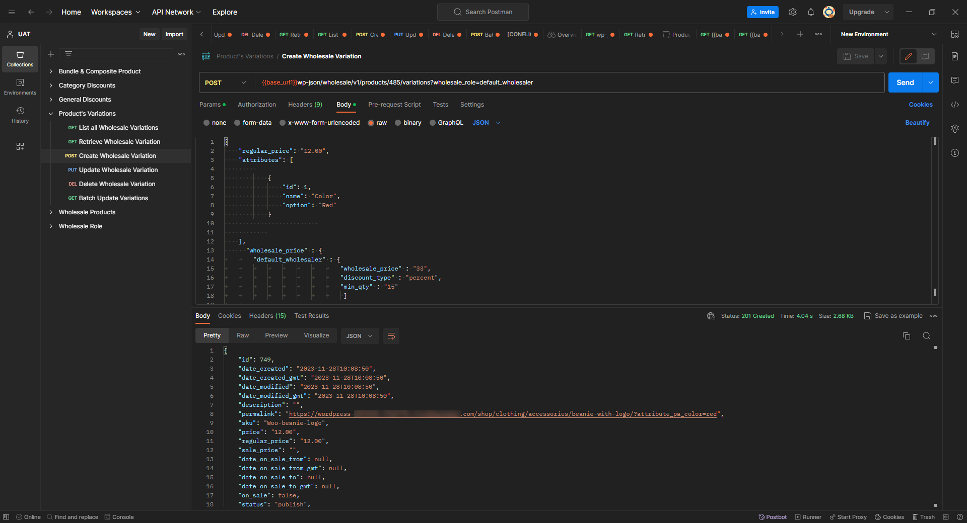Image resolution: width=967 pixels, height=523 pixels.
Task: Open the code snippet icon
Action: [955, 105]
